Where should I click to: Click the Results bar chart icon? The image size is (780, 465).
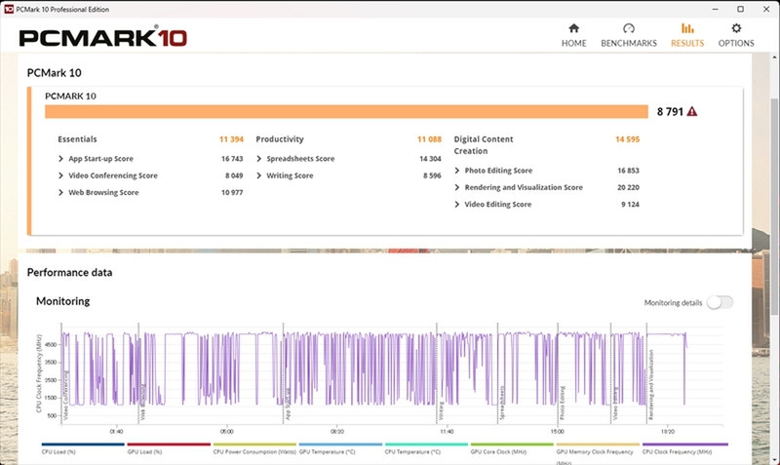point(687,29)
